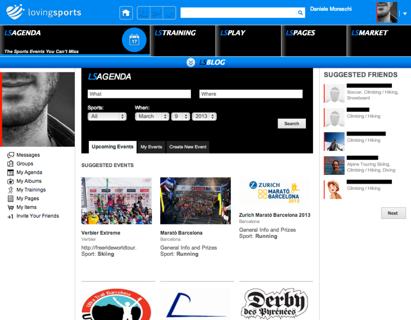Open the Verbier Extreme event photo
This screenshot has height=320, width=411.
click(x=117, y=201)
